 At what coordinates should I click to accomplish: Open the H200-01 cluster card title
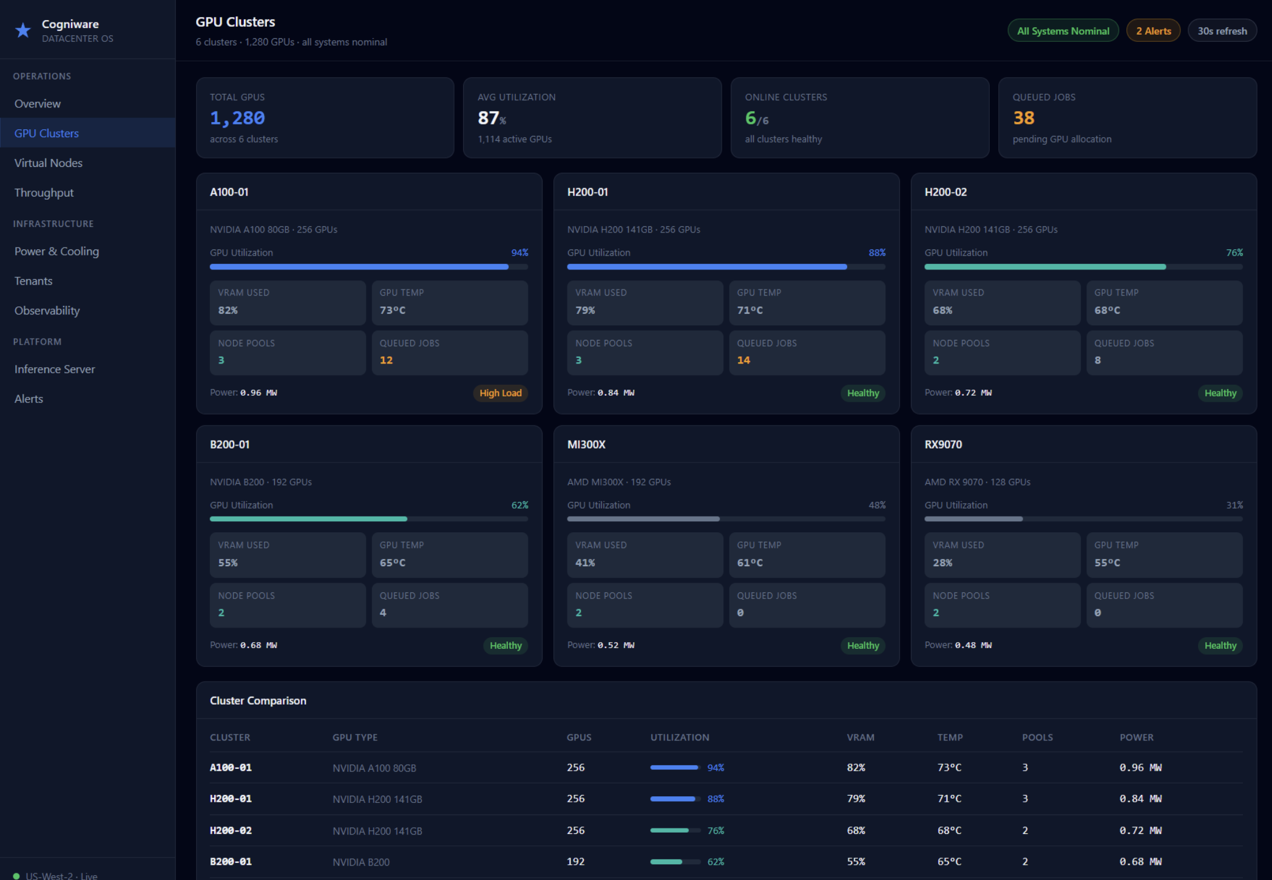click(x=587, y=192)
